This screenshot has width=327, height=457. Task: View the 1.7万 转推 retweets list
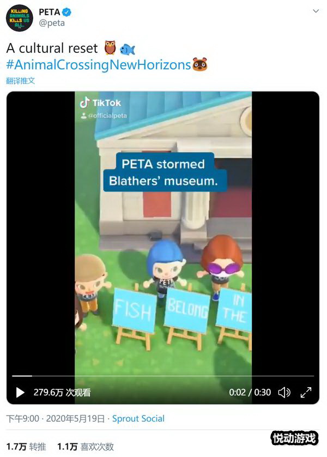pos(26,447)
